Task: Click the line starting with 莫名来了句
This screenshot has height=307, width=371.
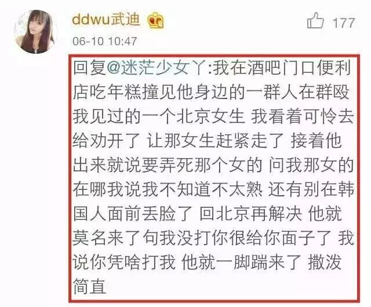Action: coord(213,239)
